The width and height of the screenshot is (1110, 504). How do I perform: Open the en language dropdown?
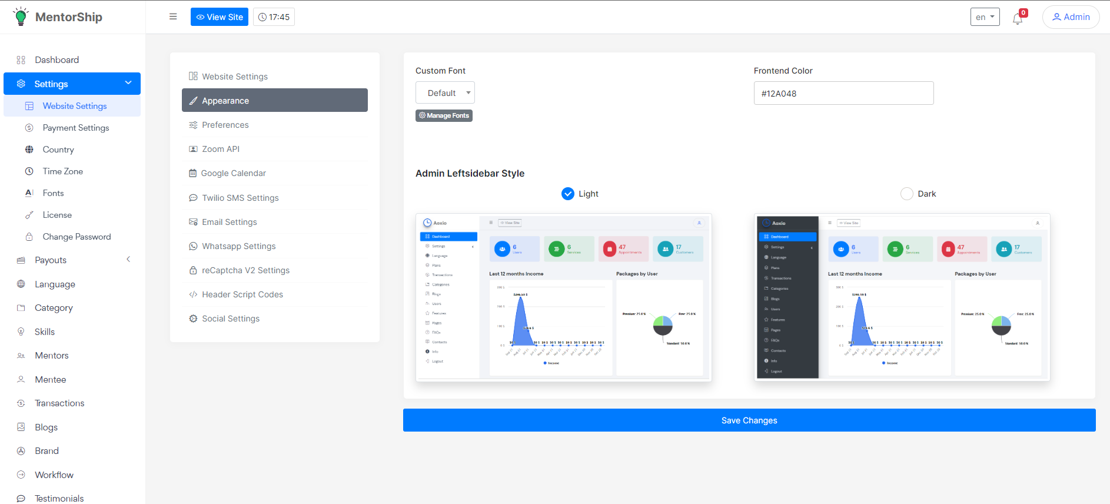[985, 17]
